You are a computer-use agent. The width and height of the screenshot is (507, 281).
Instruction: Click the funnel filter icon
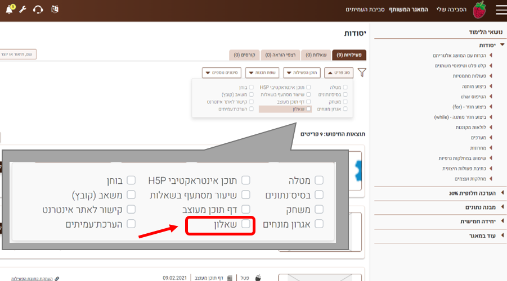pos(362,72)
